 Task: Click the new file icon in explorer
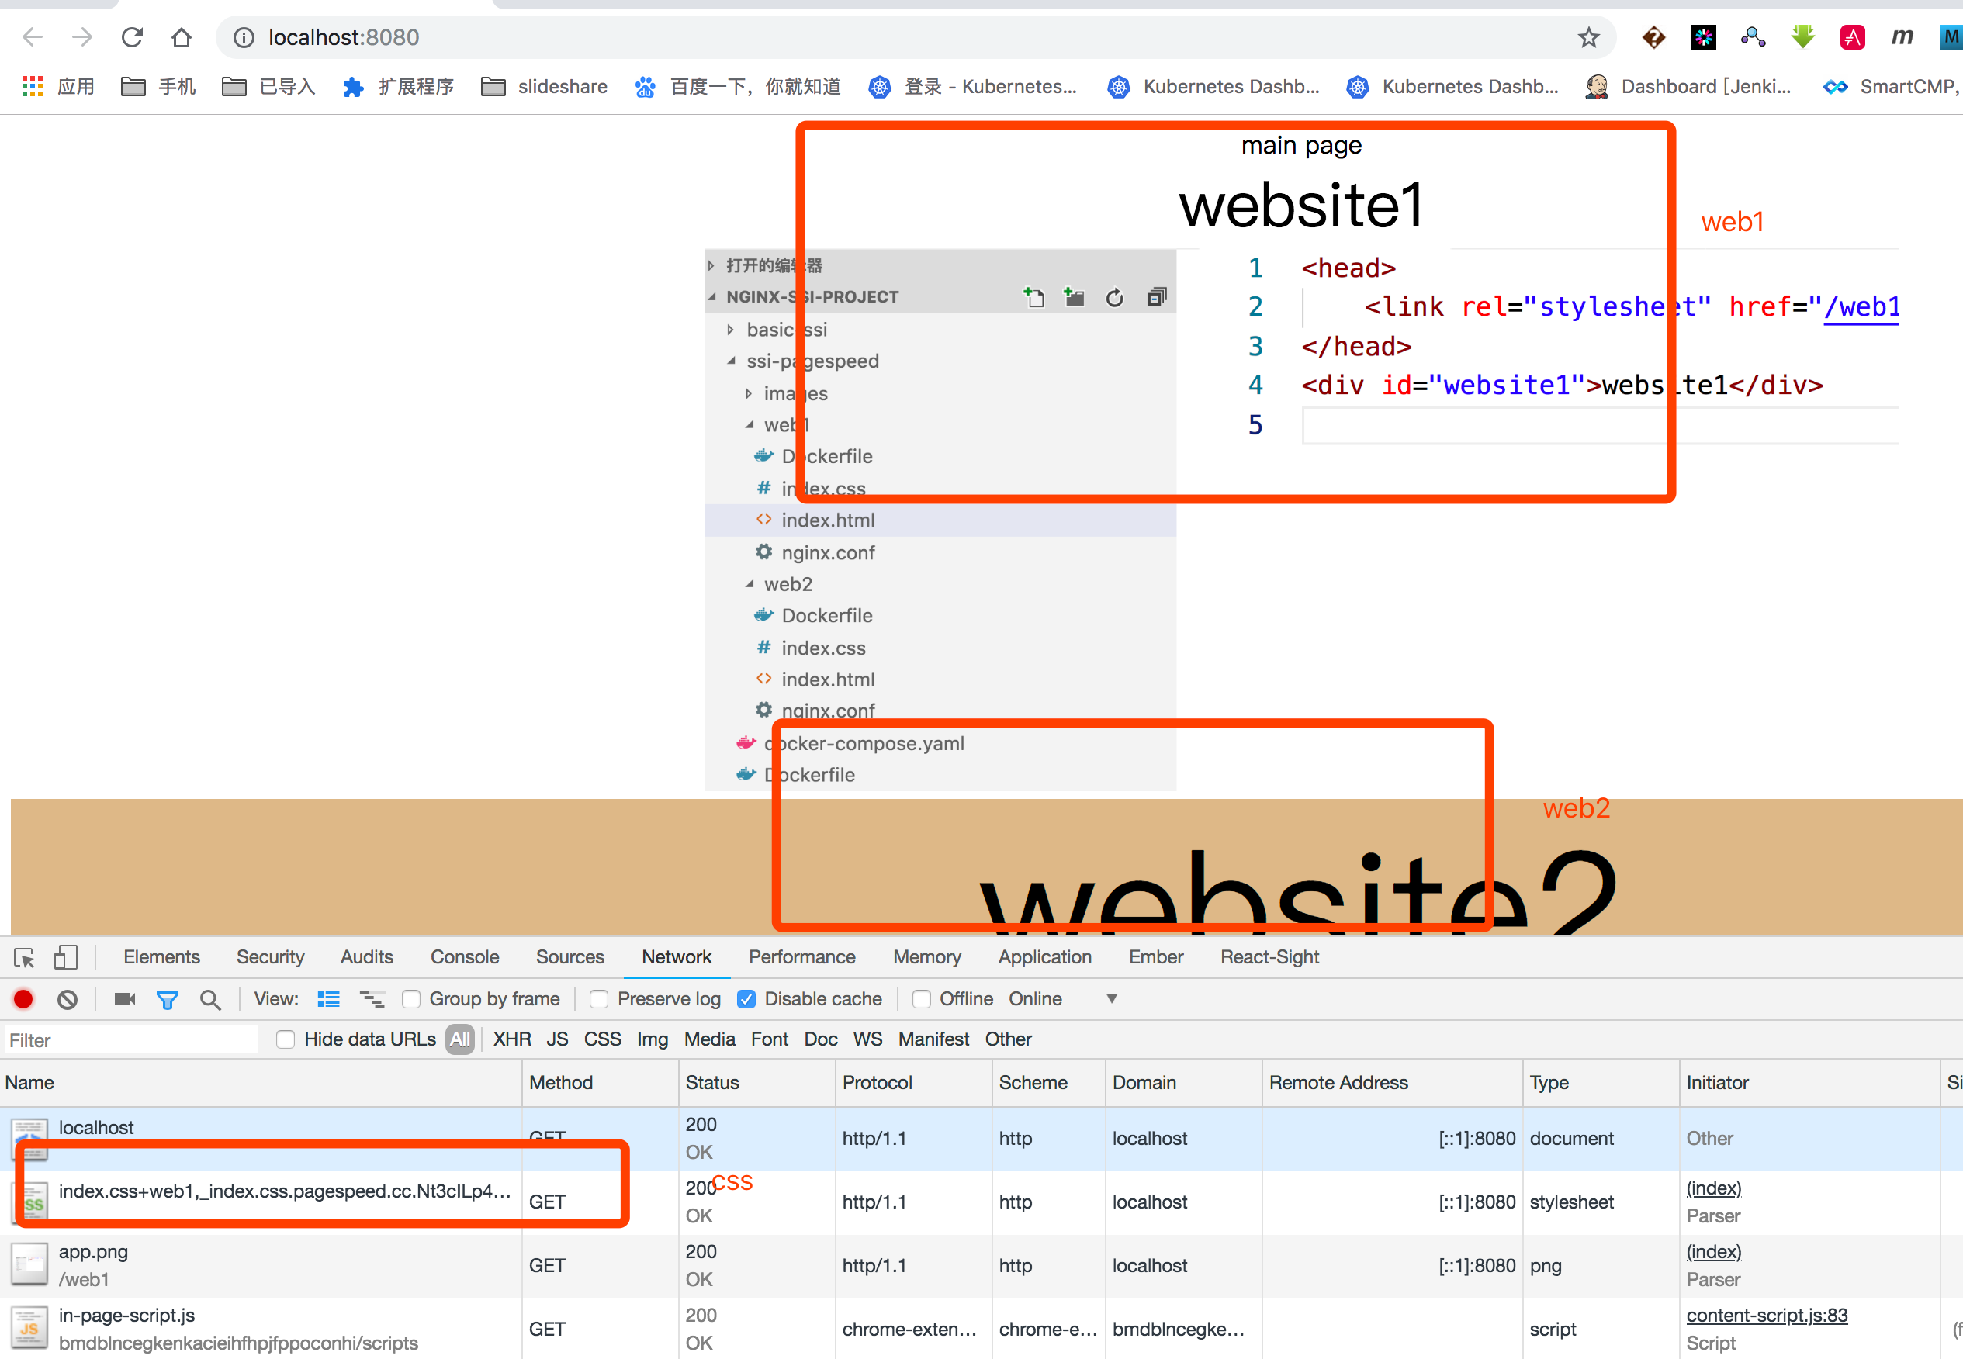(1034, 296)
